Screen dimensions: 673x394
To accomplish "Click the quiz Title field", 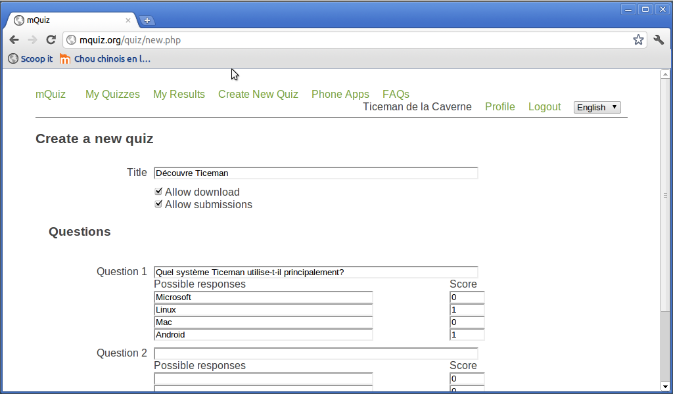I will pos(316,173).
